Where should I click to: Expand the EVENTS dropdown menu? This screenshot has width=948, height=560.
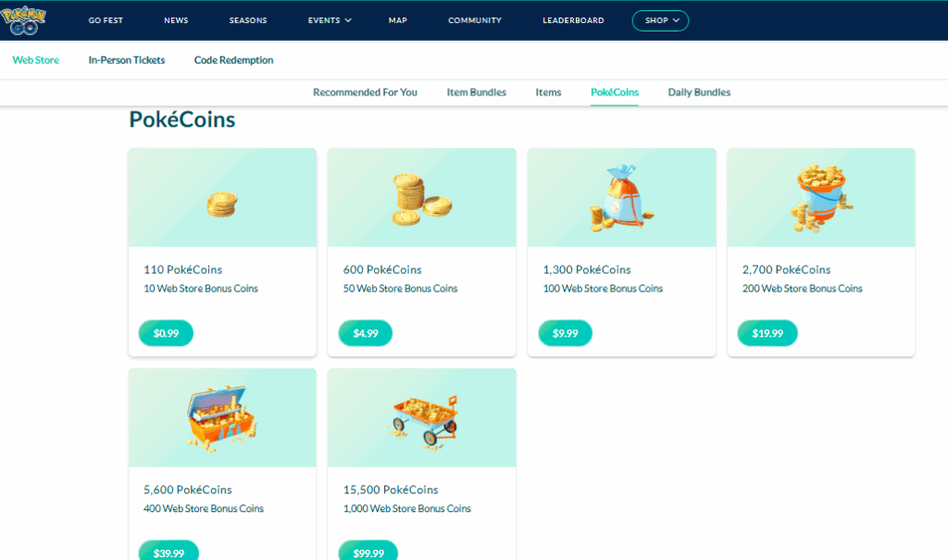[330, 20]
